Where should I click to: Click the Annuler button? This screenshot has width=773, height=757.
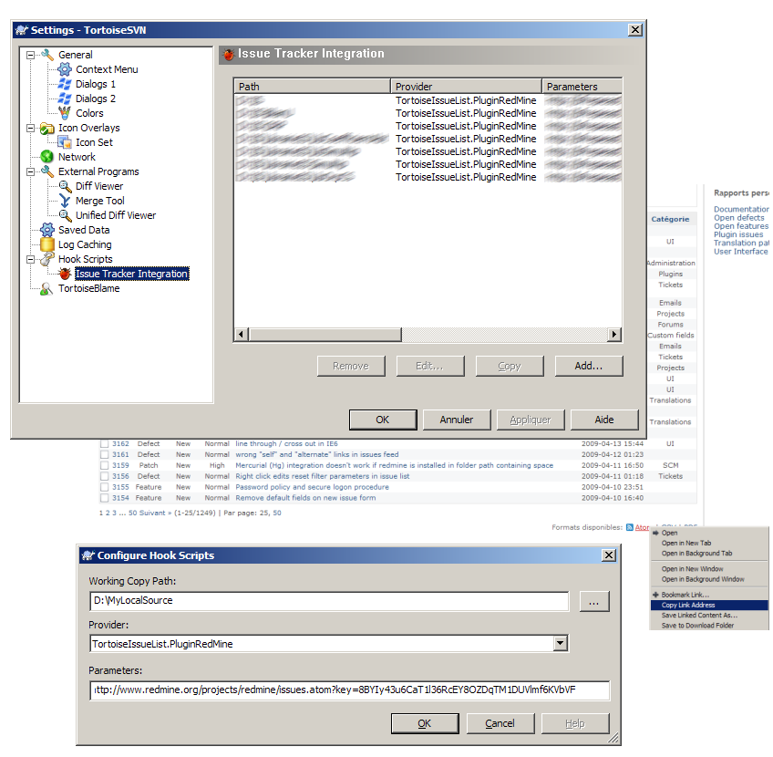(x=457, y=420)
